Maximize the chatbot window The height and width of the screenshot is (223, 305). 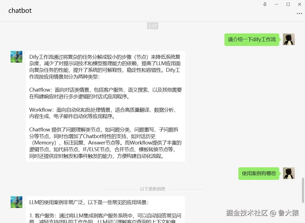(288, 4)
